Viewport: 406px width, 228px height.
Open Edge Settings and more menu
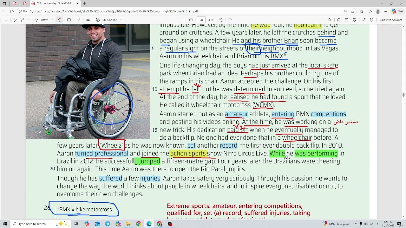tap(385, 11)
